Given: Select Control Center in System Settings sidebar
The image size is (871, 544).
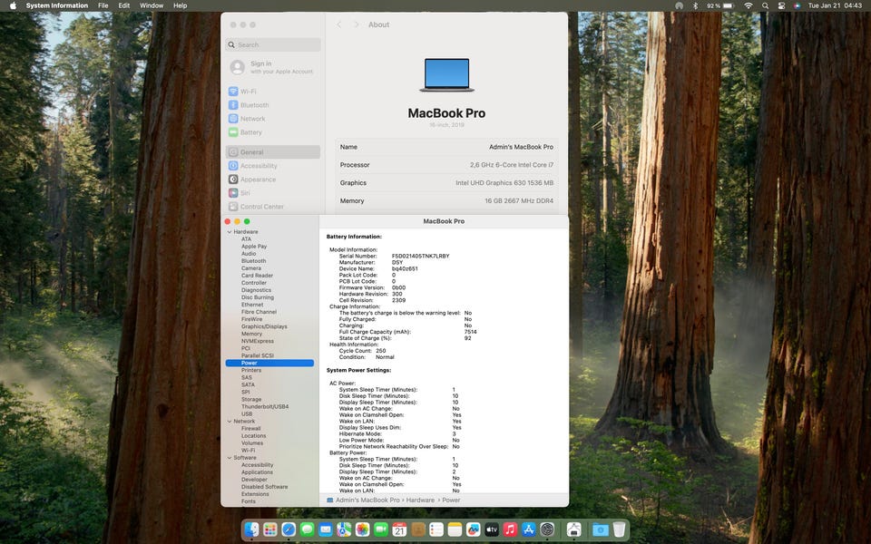Looking at the screenshot, I should (x=273, y=207).
